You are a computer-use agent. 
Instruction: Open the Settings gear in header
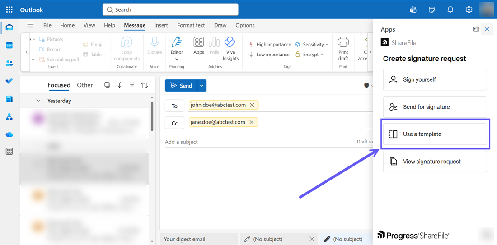point(469,9)
